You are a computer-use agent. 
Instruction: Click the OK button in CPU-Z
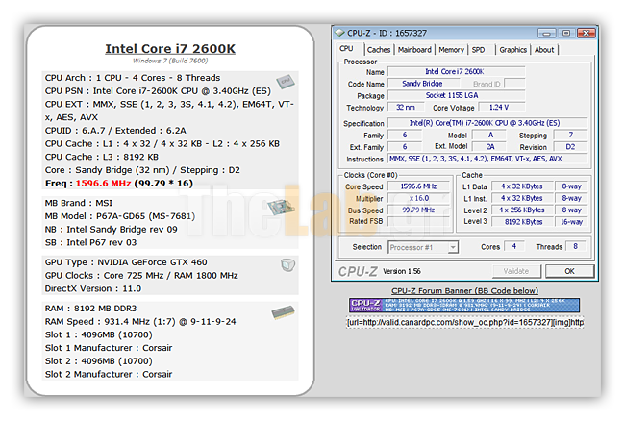[569, 271]
